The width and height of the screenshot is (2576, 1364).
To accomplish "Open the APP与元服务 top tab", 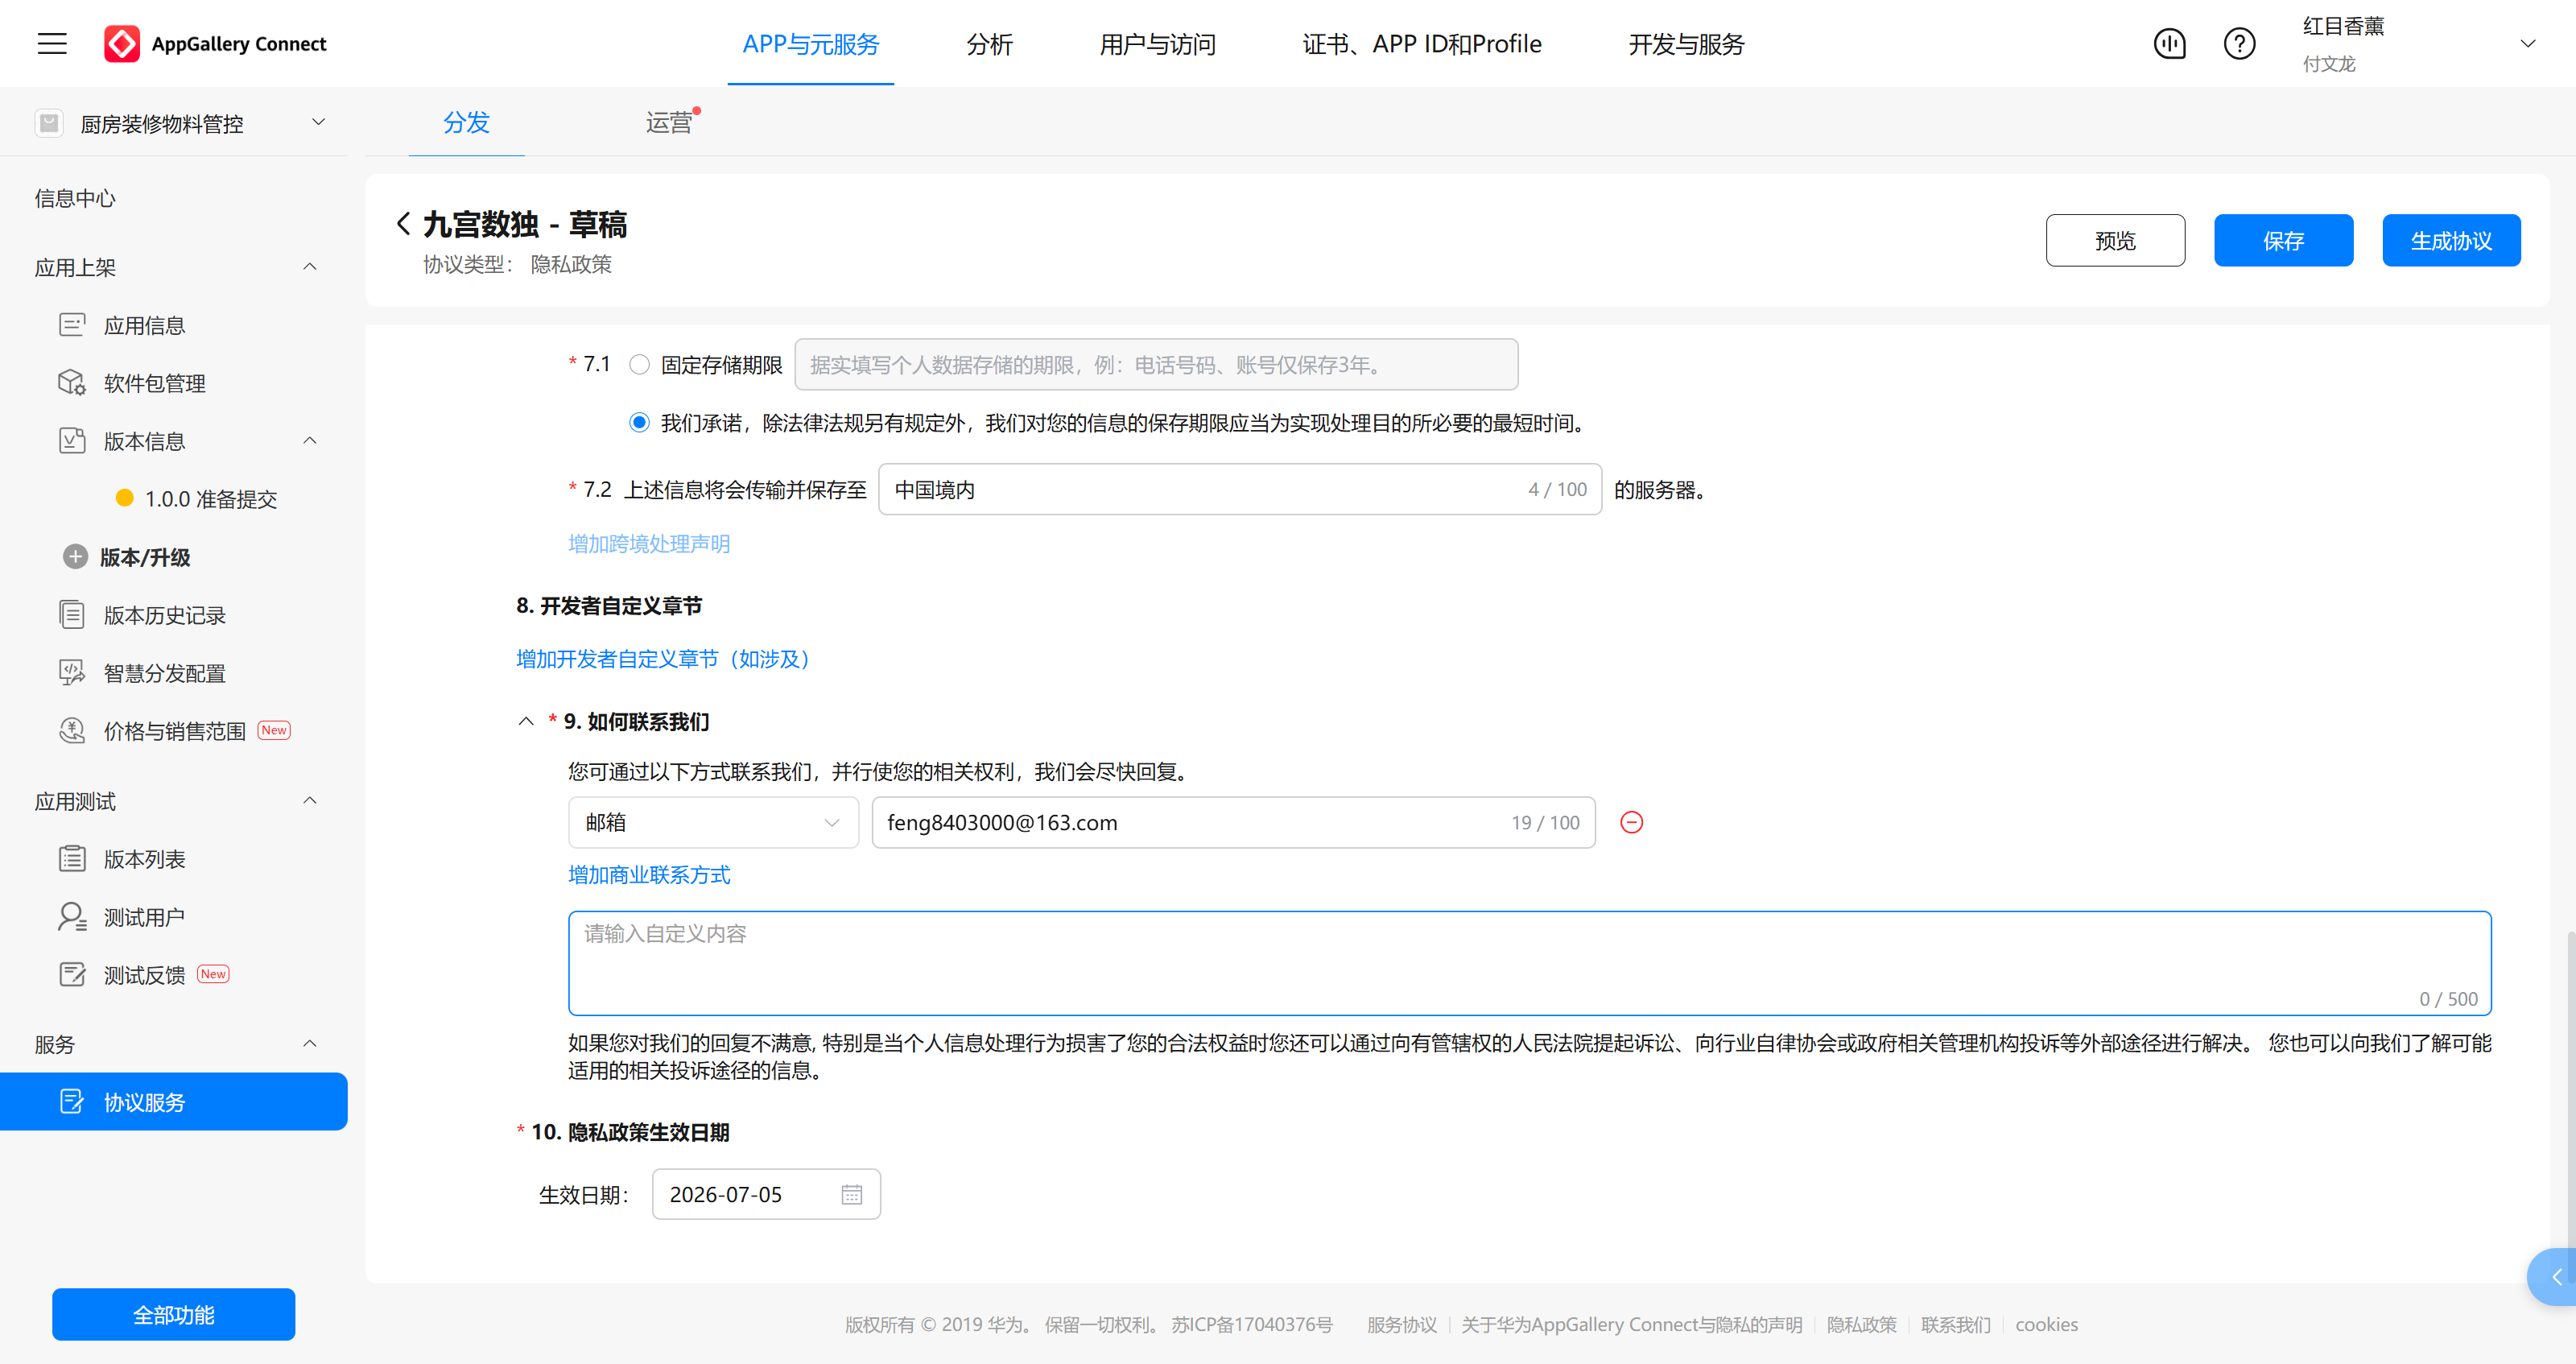I will [810, 44].
